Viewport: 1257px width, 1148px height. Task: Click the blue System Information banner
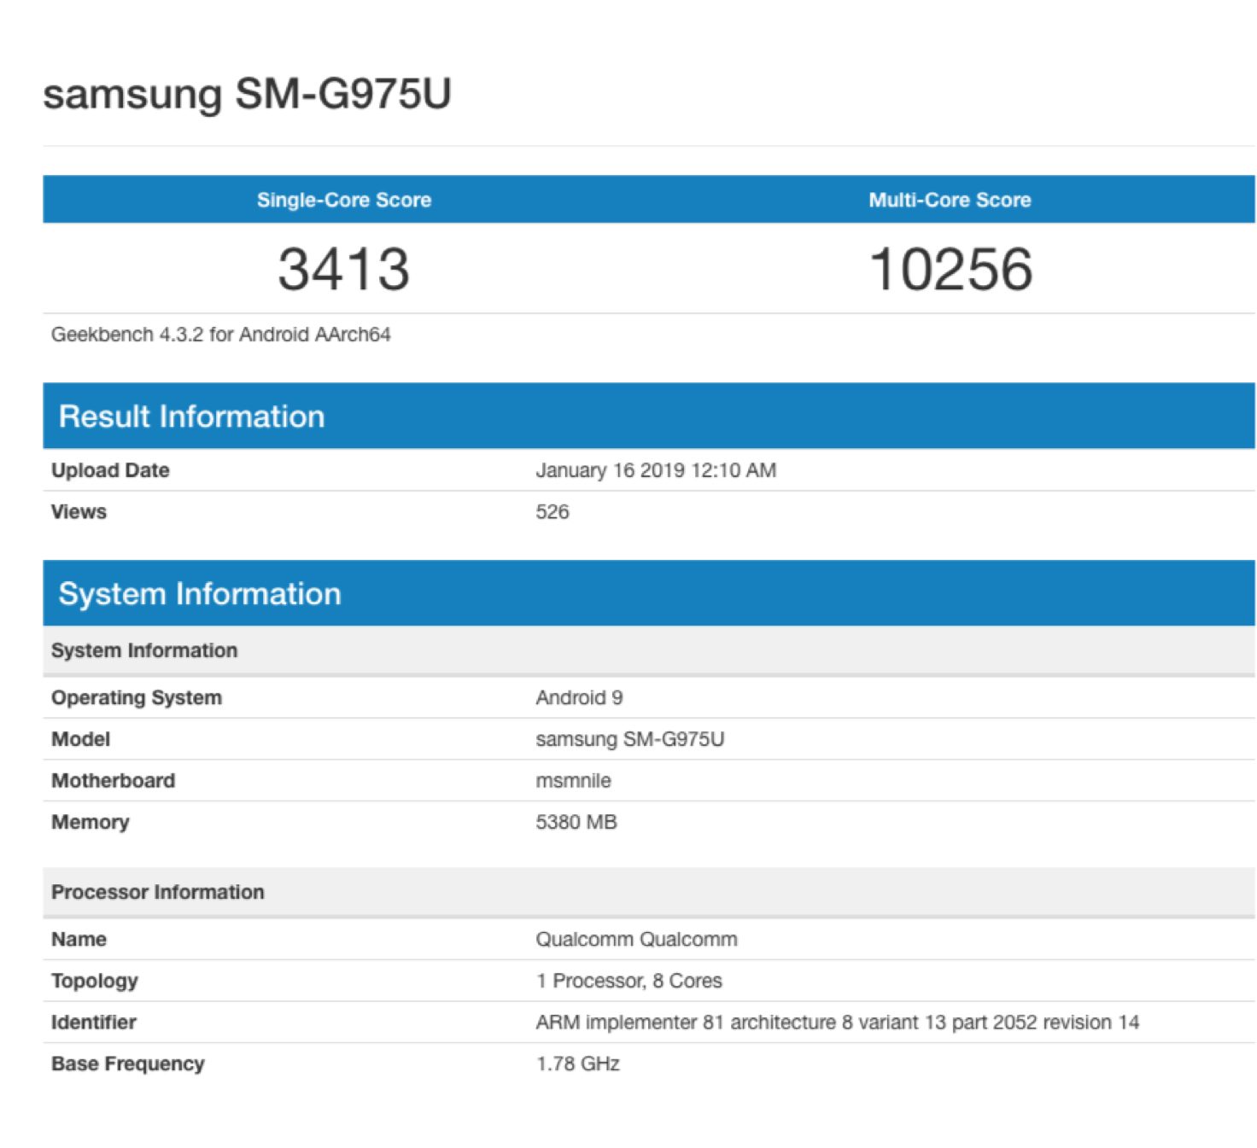[x=199, y=593]
